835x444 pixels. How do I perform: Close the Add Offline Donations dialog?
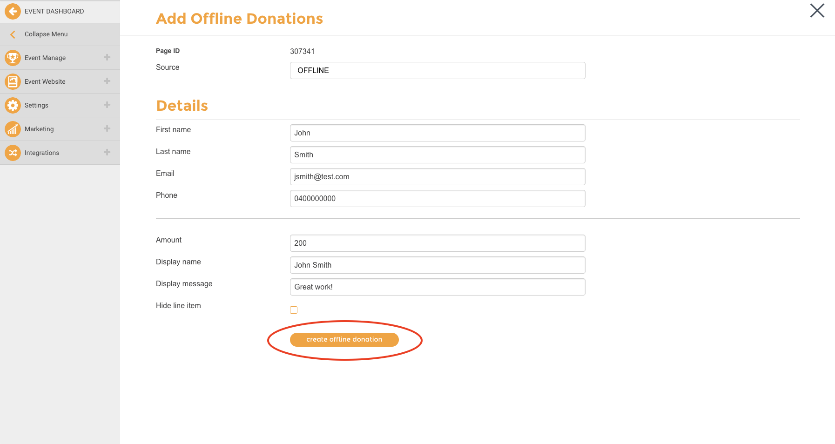coord(817,11)
